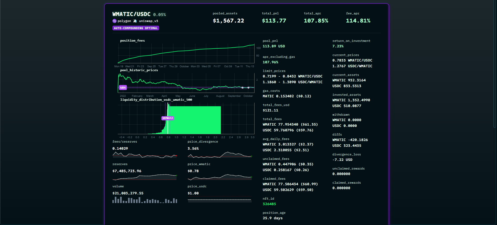Screen dimensions: 497x225
Task: Click the fee_apr value 114.81%
Action: tap(358, 21)
